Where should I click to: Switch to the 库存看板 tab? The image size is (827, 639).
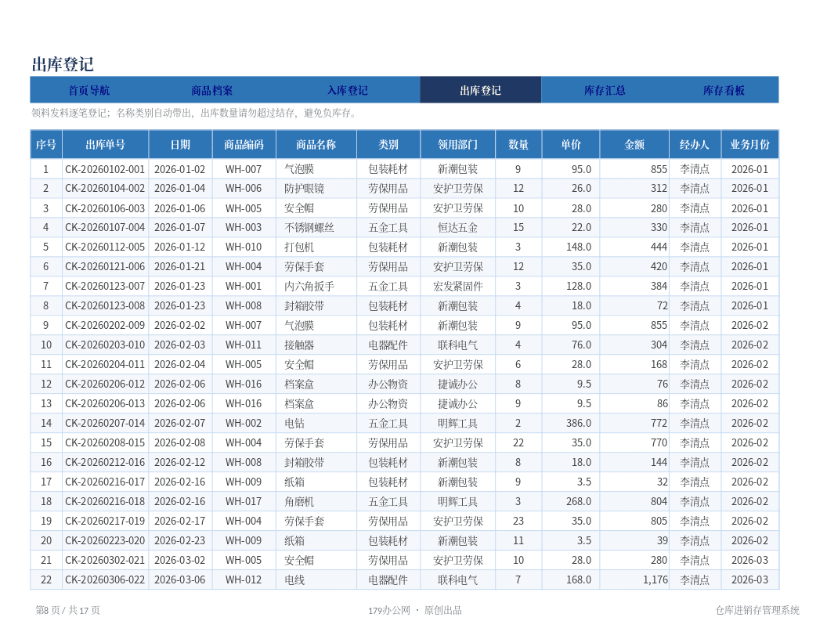click(724, 90)
